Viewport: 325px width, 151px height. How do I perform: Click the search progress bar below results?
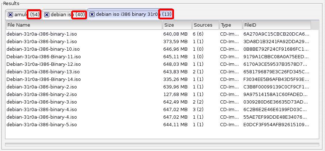click(162, 145)
